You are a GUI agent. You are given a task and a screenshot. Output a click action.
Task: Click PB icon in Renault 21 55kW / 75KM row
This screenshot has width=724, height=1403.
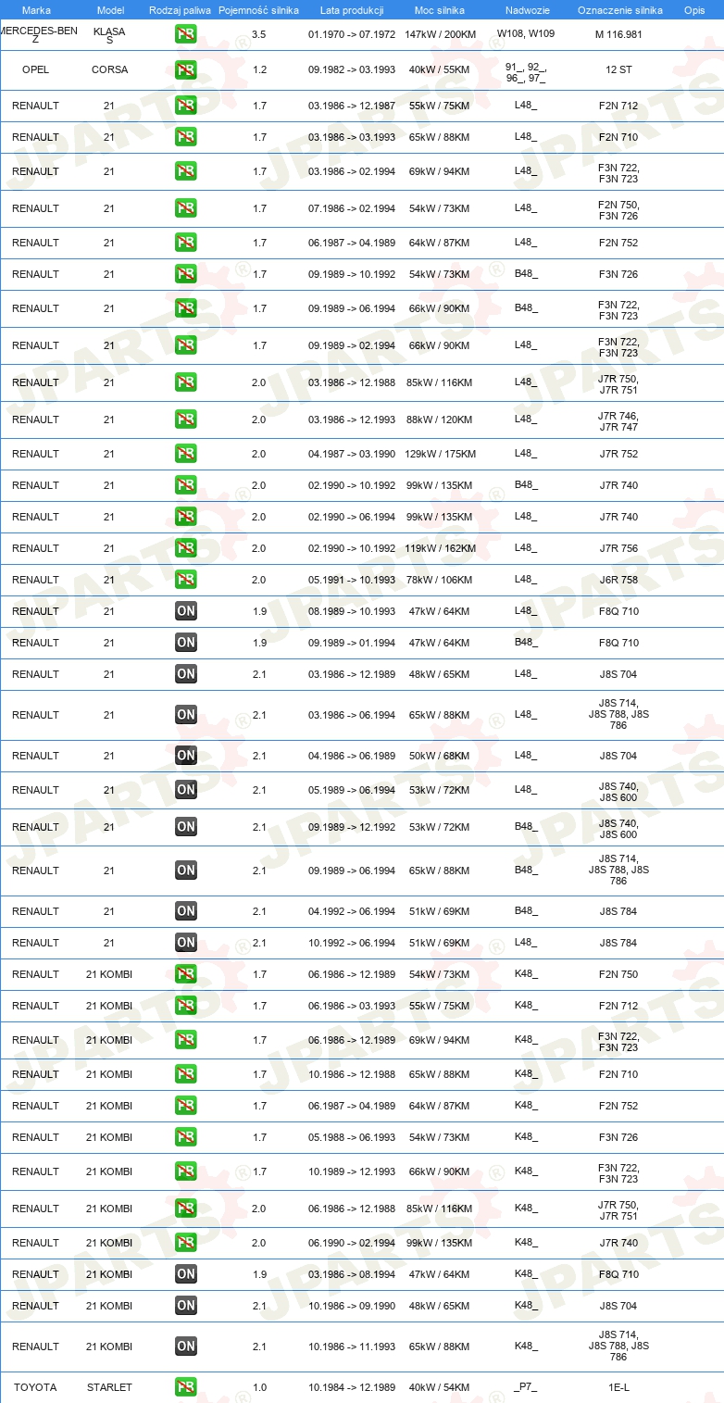click(x=185, y=106)
